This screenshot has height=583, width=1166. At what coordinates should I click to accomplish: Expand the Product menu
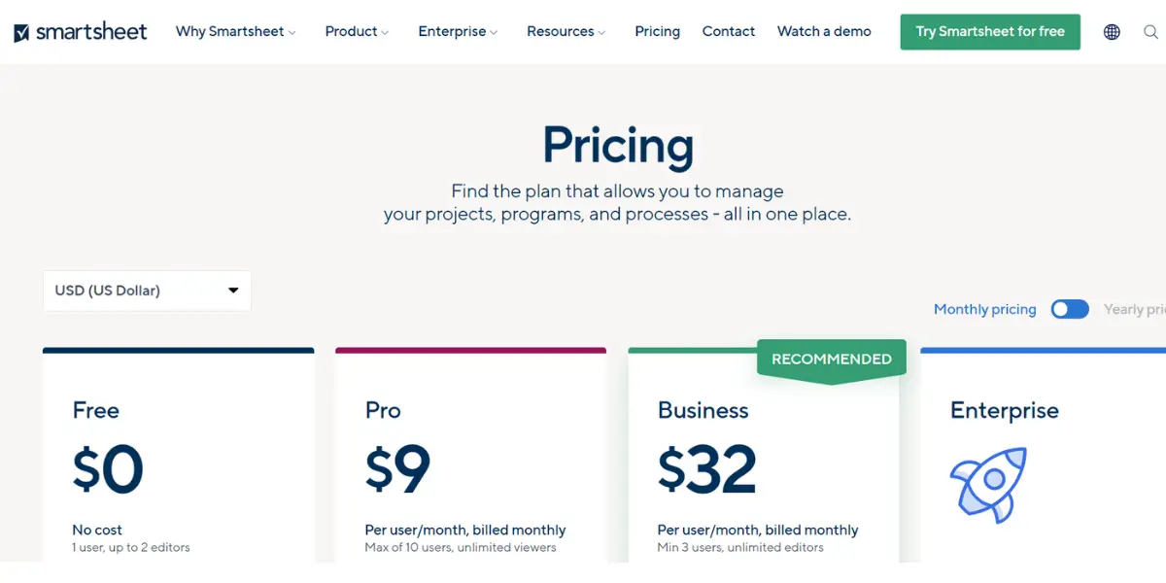pyautogui.click(x=357, y=31)
